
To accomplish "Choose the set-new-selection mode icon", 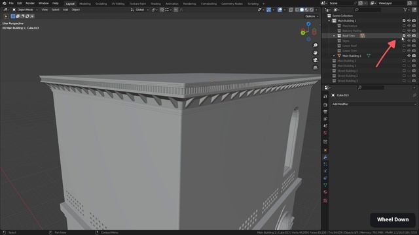I will (x=13, y=16).
